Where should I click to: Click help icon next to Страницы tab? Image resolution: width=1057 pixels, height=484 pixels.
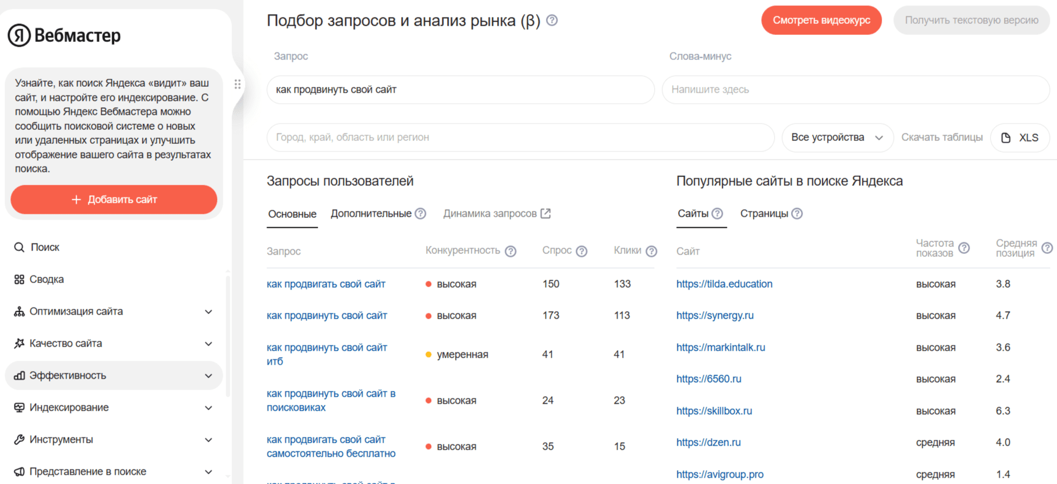click(797, 214)
